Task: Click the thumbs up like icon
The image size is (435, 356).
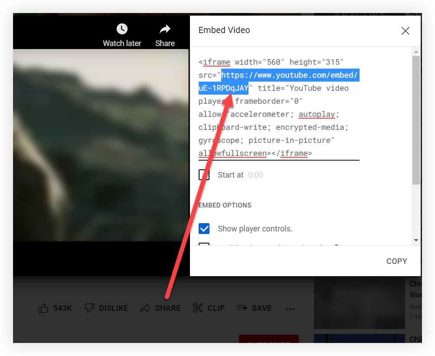Action: pos(43,308)
